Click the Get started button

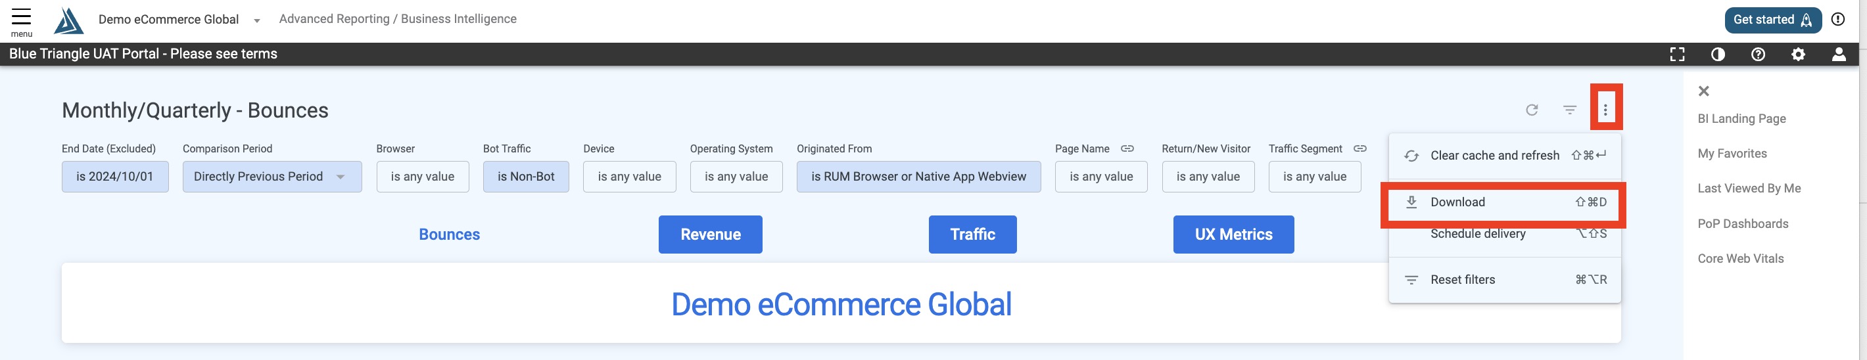coord(1772,20)
